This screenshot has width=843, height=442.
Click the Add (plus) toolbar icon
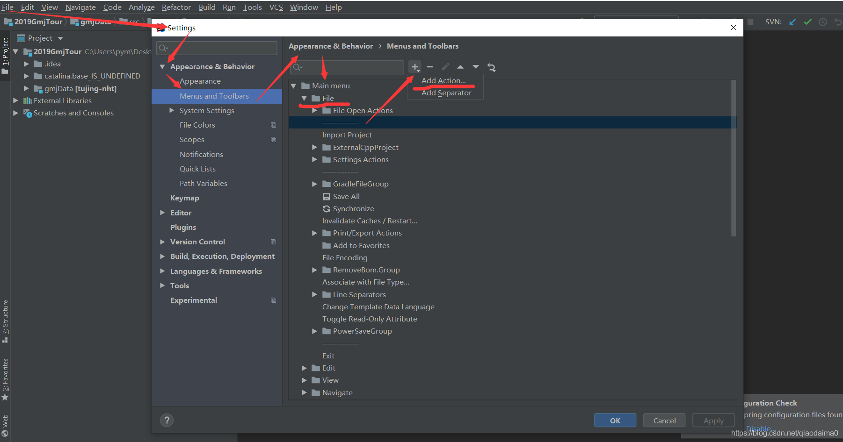click(414, 67)
